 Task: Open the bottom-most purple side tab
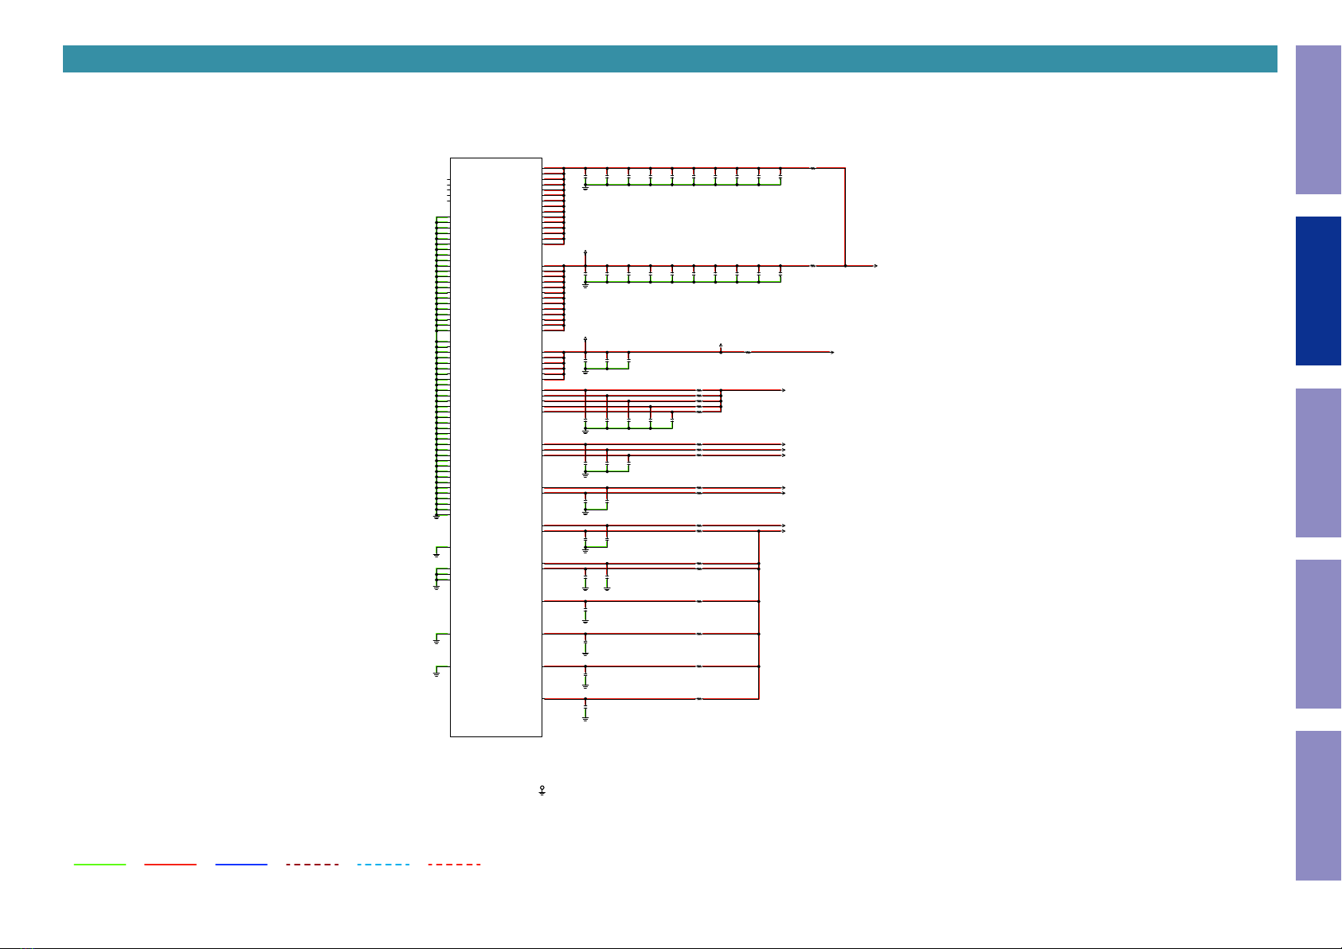(1318, 806)
